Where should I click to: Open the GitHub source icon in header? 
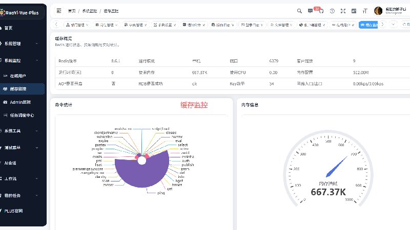(321, 11)
